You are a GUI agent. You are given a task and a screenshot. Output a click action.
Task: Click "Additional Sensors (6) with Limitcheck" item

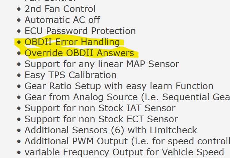pos(111,130)
